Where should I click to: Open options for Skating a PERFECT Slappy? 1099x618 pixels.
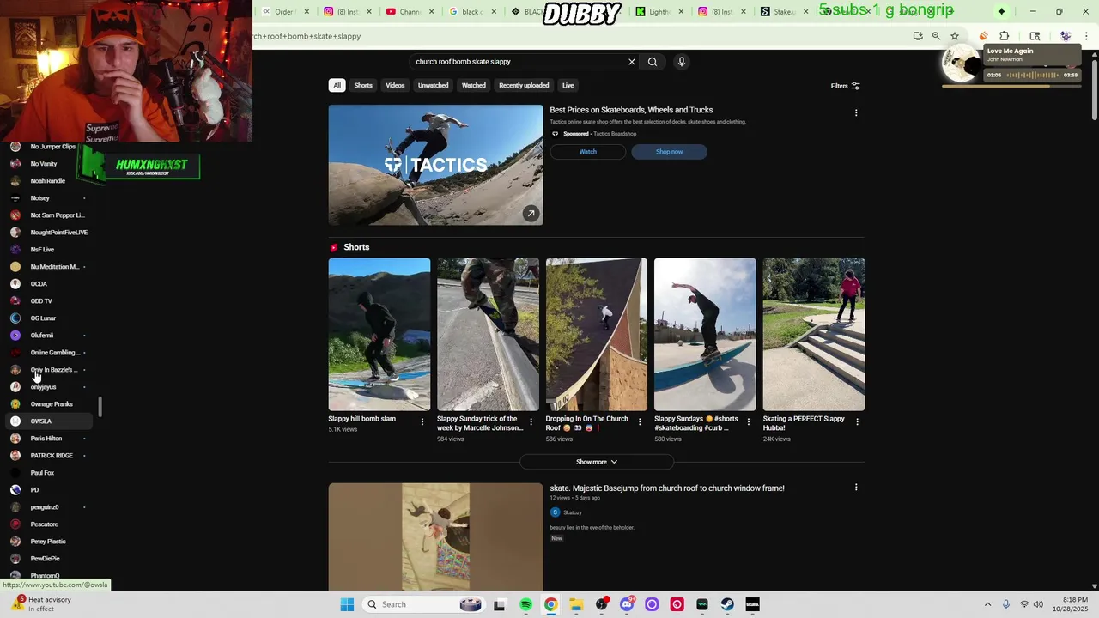tap(857, 421)
